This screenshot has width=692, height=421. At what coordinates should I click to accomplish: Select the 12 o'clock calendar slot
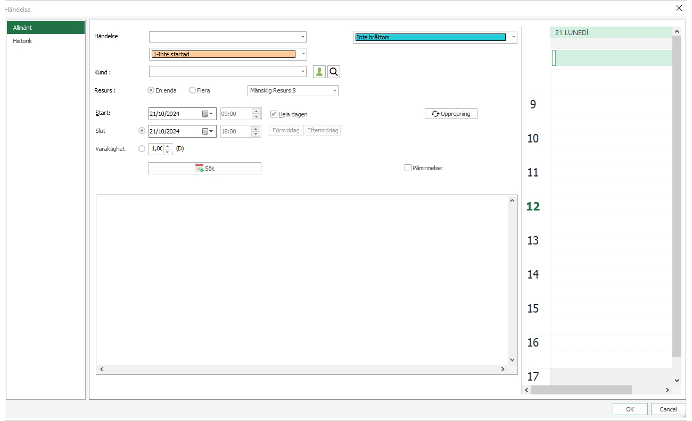[x=611, y=206]
